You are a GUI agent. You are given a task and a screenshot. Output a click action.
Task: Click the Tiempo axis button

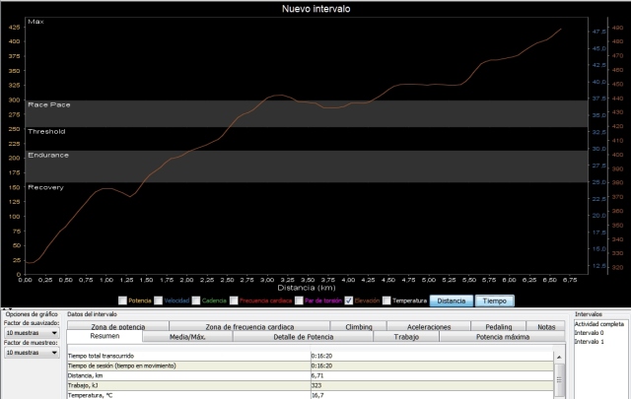(496, 300)
